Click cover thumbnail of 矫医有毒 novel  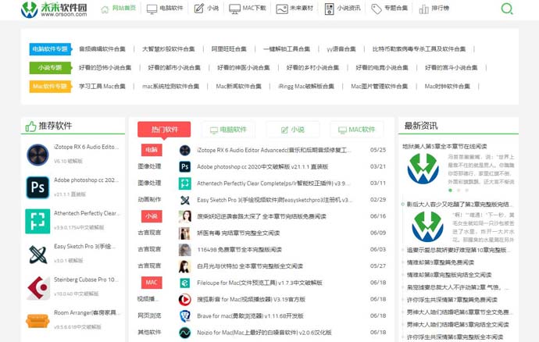(x=185, y=233)
